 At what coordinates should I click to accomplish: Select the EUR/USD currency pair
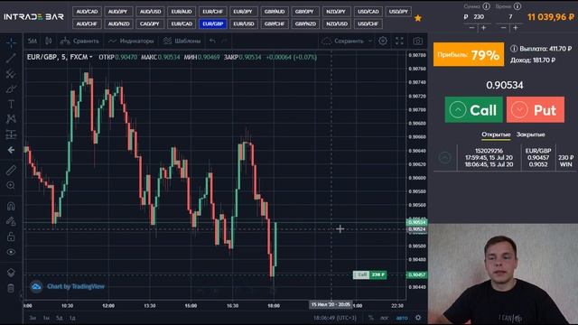click(x=244, y=24)
